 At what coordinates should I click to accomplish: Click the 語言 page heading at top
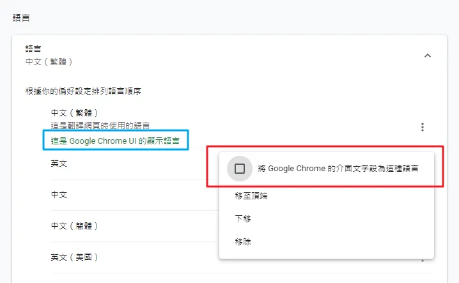pyautogui.click(x=21, y=17)
